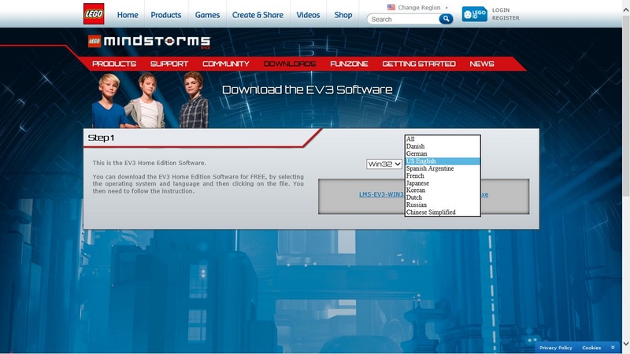Image resolution: width=630 pixels, height=354 pixels.
Task: Select the COMMUNITY tab
Action: pos(226,64)
